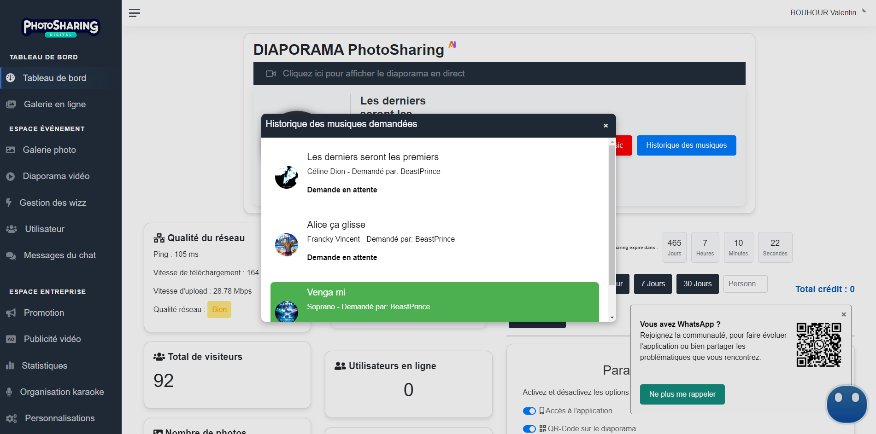Click the 22 Secondes countdown box

[x=775, y=248]
